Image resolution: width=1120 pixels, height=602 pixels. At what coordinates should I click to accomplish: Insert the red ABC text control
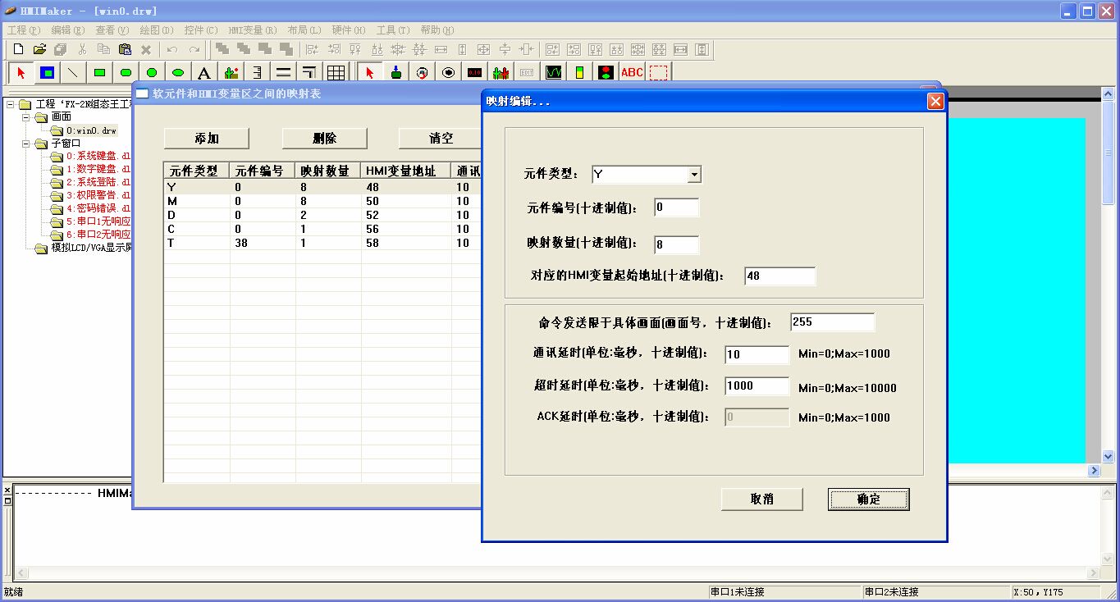632,72
